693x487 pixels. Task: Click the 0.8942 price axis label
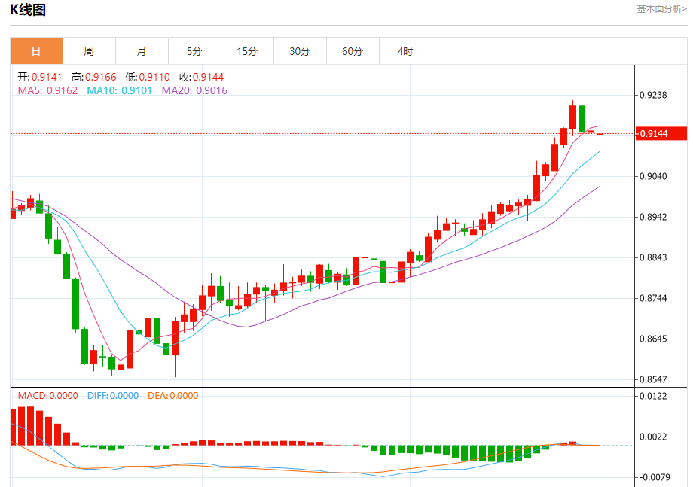[653, 217]
